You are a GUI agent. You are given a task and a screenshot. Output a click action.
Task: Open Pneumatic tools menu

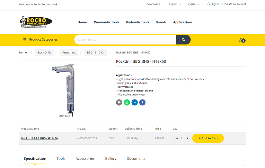(x=107, y=22)
